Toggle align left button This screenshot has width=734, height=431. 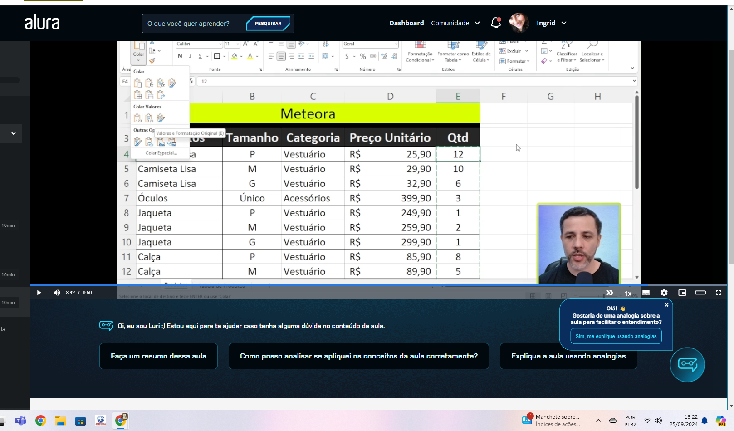point(271,56)
